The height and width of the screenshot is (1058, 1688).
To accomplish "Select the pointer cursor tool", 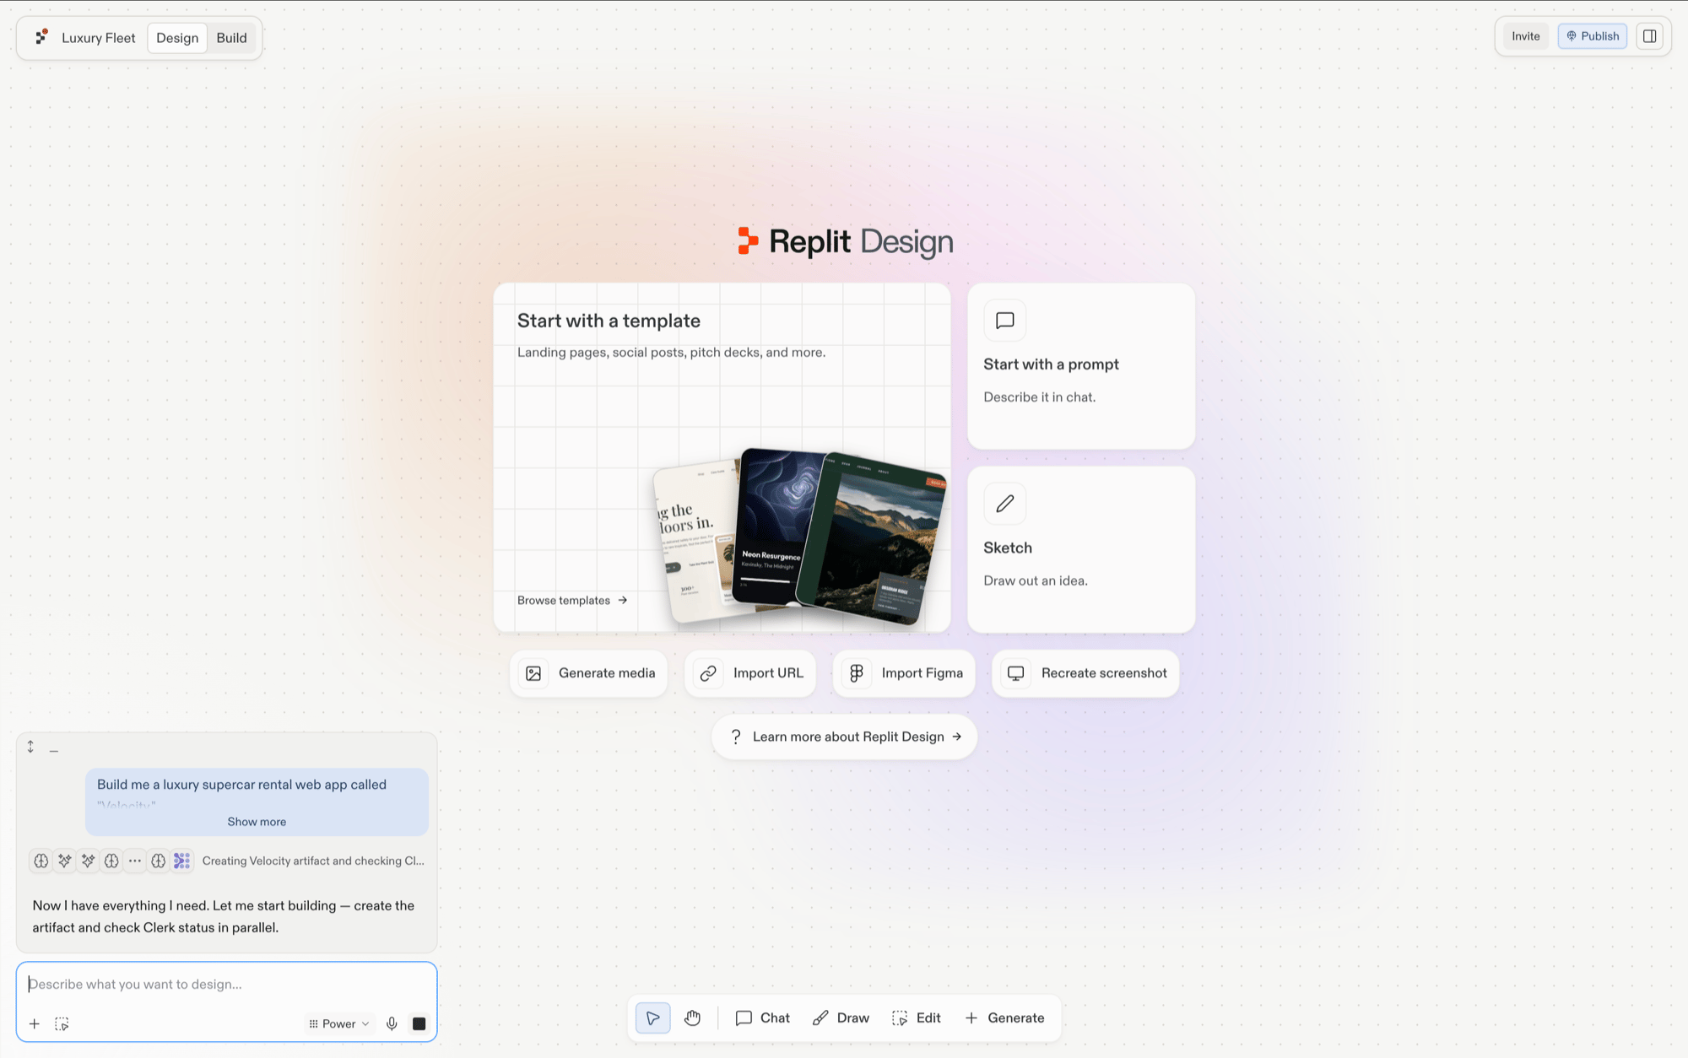I will point(653,1018).
